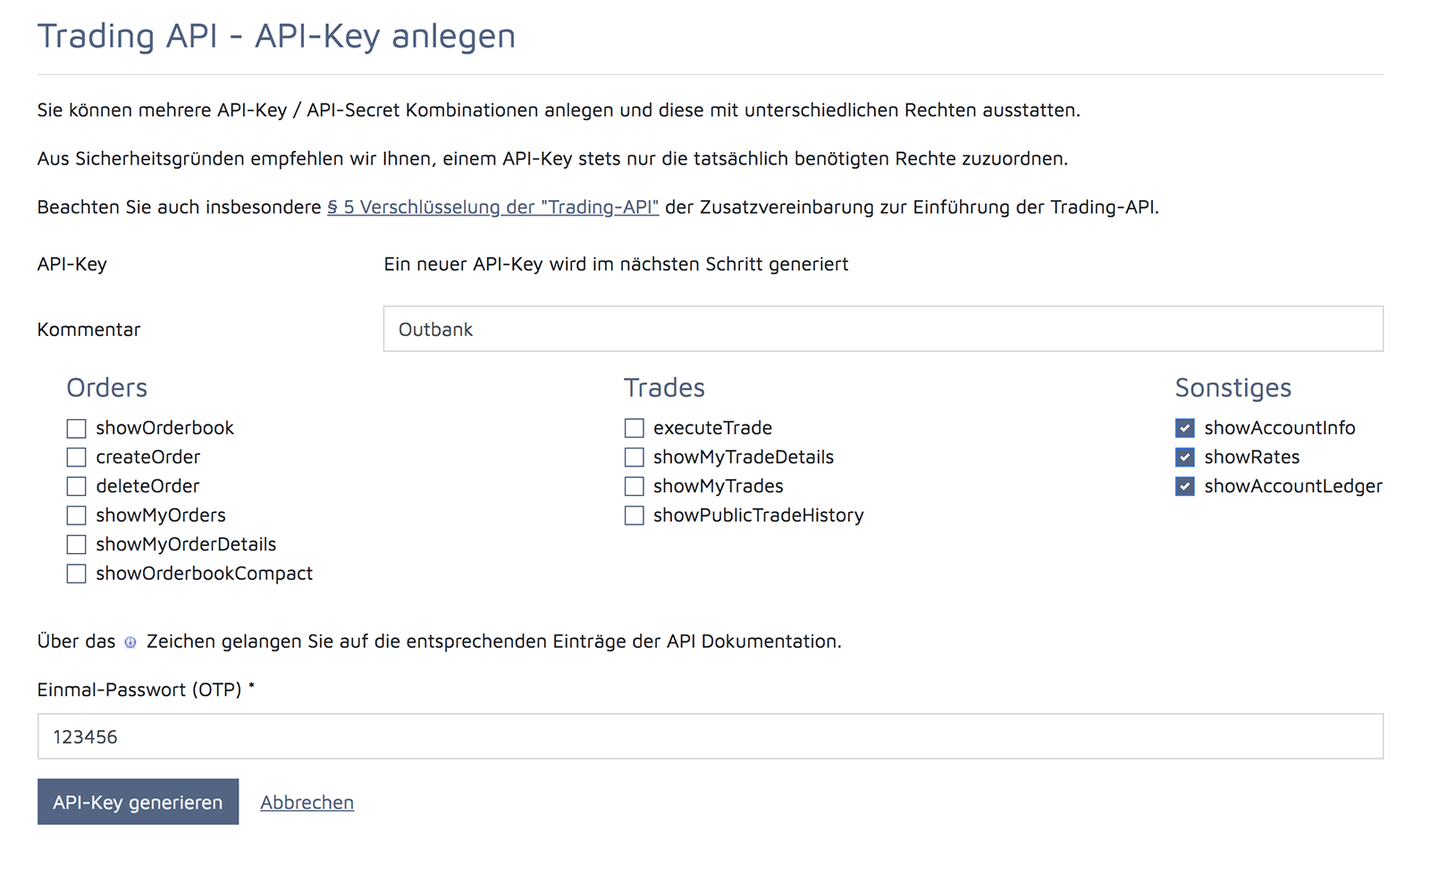Click the Abbrechen link
Viewport: 1430px width, 889px height.
click(x=307, y=802)
